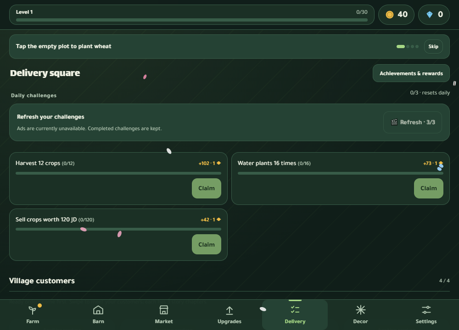Skip the wheat planting tutorial

coord(433,46)
